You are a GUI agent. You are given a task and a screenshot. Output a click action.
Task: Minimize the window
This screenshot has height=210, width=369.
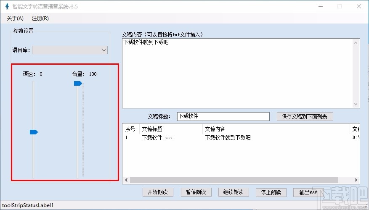coord(321,6)
